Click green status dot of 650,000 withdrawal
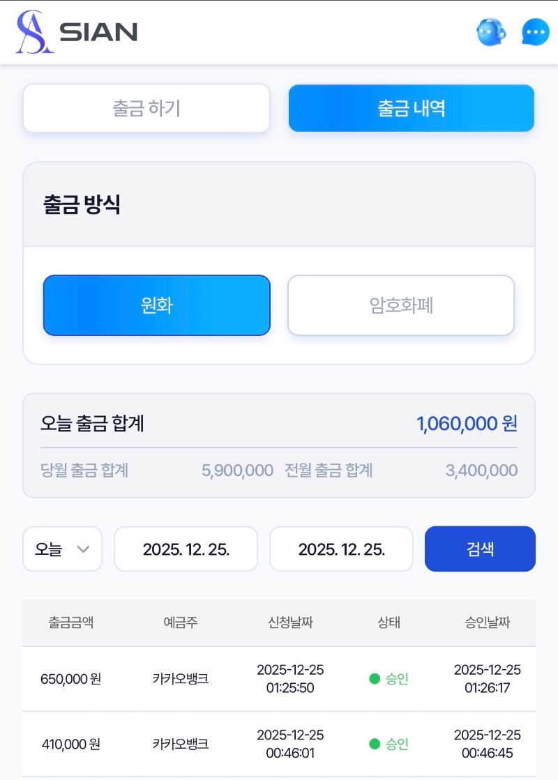558x780 pixels. coord(375,678)
